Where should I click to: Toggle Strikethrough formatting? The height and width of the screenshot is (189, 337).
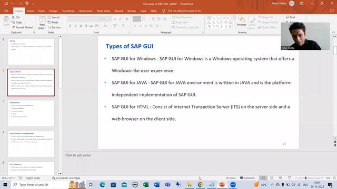tap(91, 26)
